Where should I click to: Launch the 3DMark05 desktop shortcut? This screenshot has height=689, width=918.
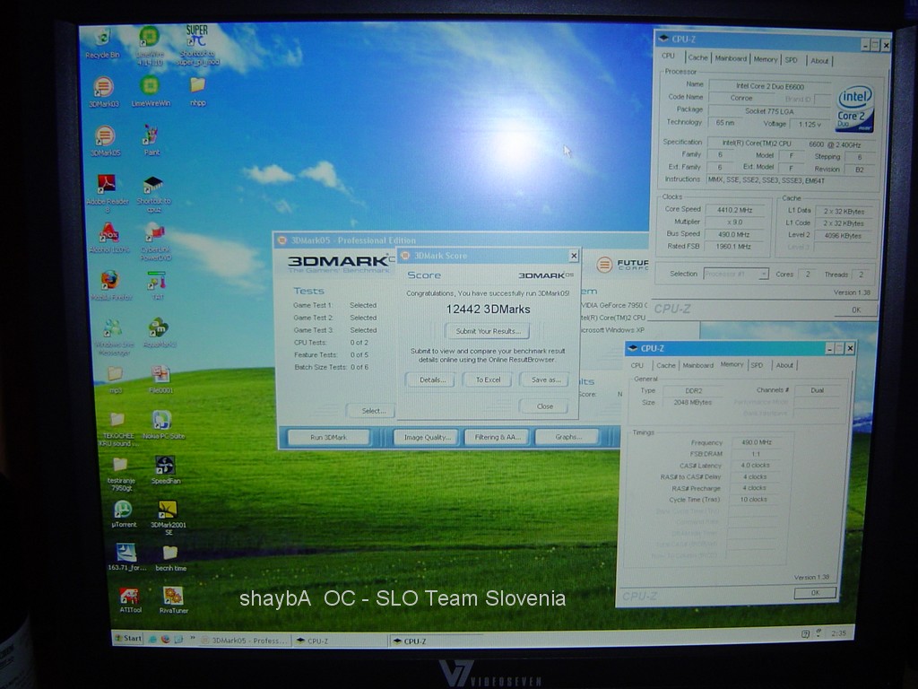coord(105,141)
